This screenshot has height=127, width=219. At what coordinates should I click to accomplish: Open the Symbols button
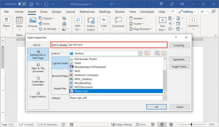point(193,23)
